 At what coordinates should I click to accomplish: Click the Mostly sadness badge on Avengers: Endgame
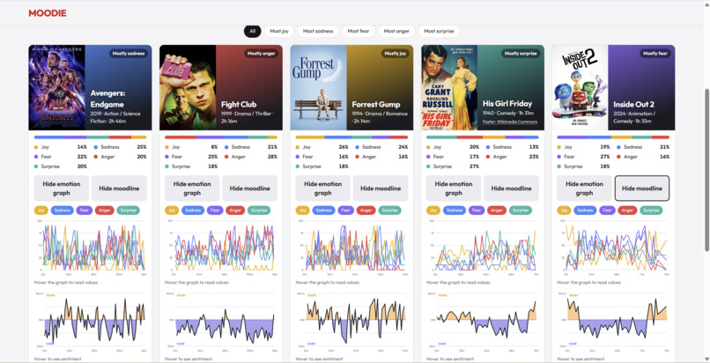click(x=129, y=54)
